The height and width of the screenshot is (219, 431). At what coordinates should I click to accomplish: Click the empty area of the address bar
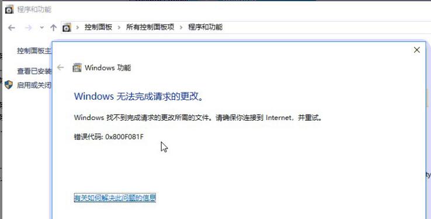(x=324, y=27)
